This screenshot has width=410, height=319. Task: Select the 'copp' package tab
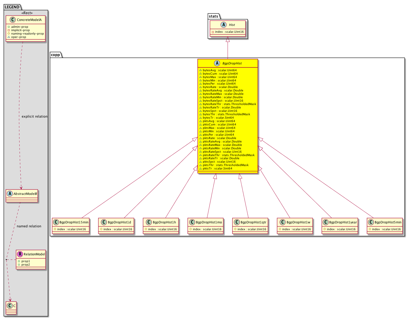(55, 55)
